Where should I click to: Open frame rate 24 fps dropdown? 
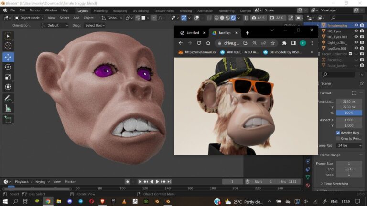[349, 145]
